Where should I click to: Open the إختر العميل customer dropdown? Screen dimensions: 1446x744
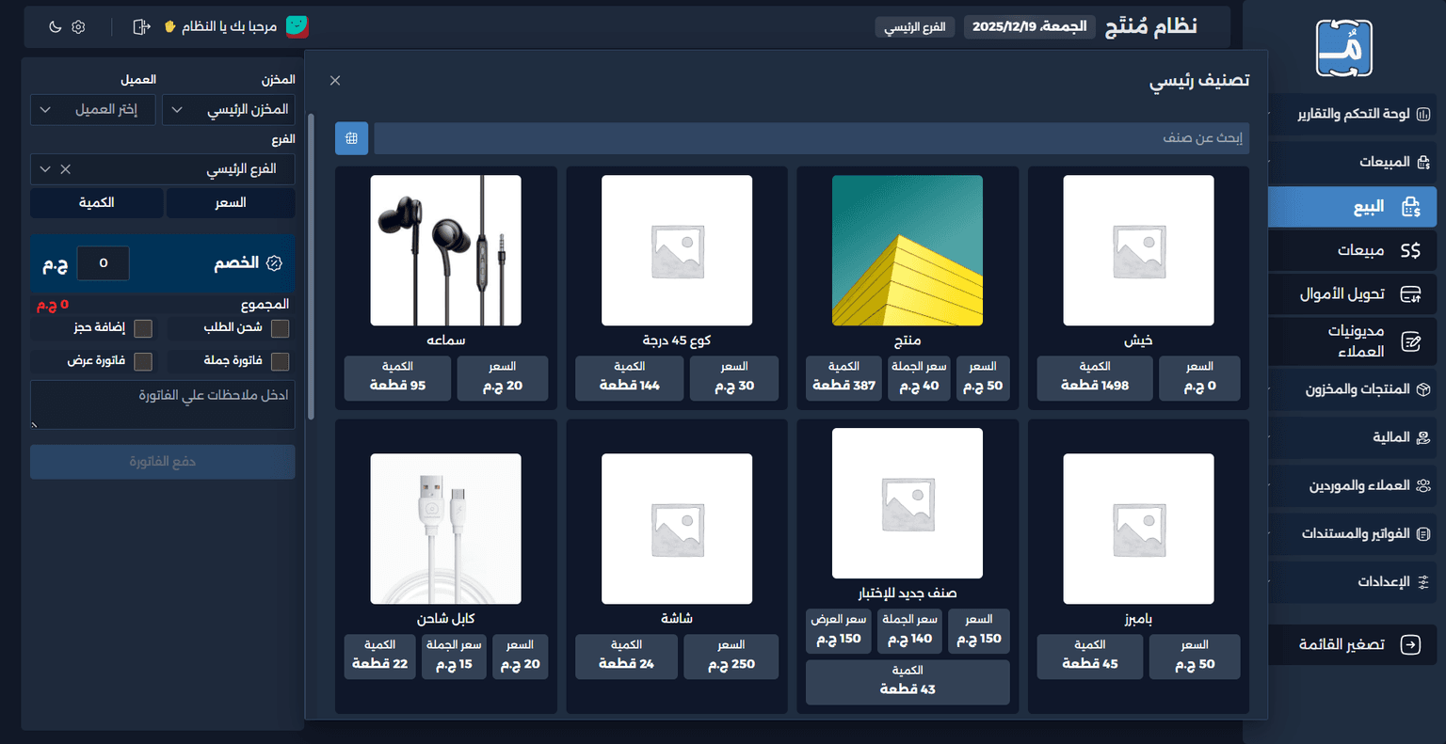click(x=92, y=110)
